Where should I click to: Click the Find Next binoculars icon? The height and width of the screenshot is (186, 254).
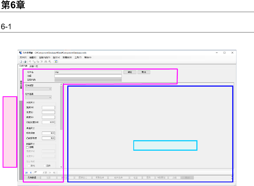pos(50,62)
